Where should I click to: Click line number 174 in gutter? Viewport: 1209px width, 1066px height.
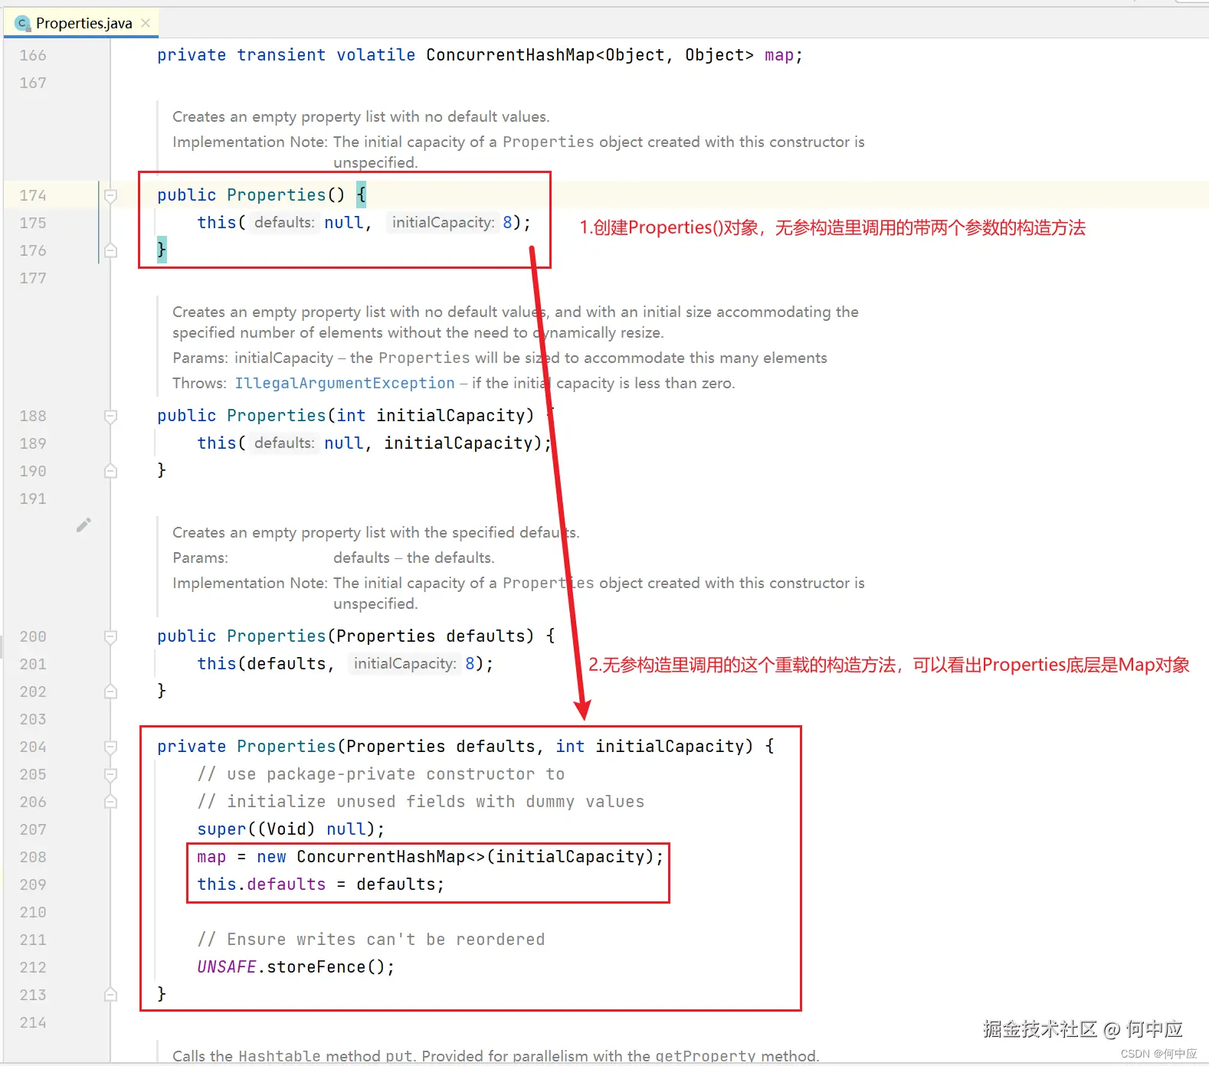[x=33, y=195]
